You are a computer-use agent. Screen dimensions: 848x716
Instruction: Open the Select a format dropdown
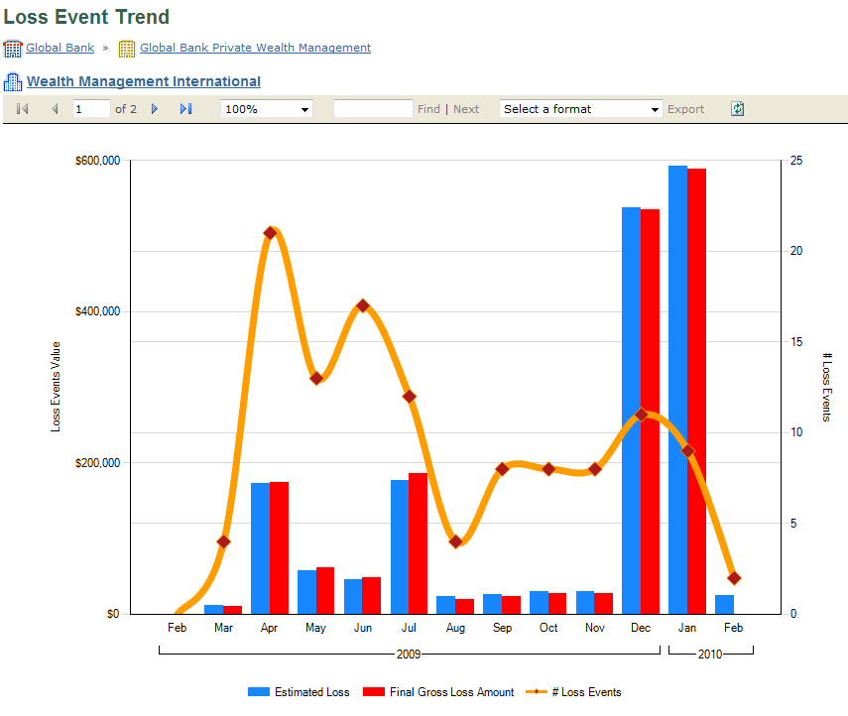[580, 109]
